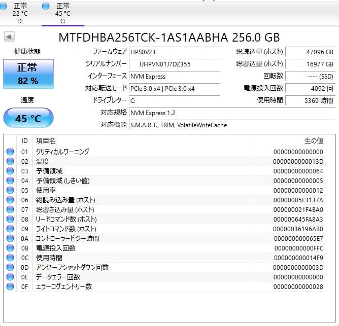Image resolution: width=339 pixels, height=326 pixels.
Task: Switch to the D: drive tab
Action: click(x=20, y=13)
